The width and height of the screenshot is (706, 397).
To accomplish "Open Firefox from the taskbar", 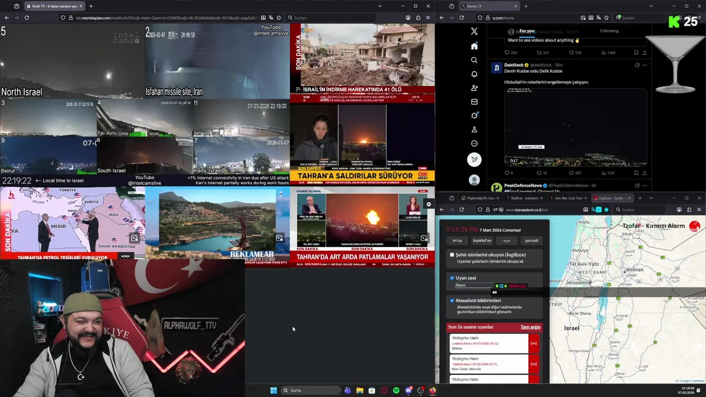I will 432,390.
